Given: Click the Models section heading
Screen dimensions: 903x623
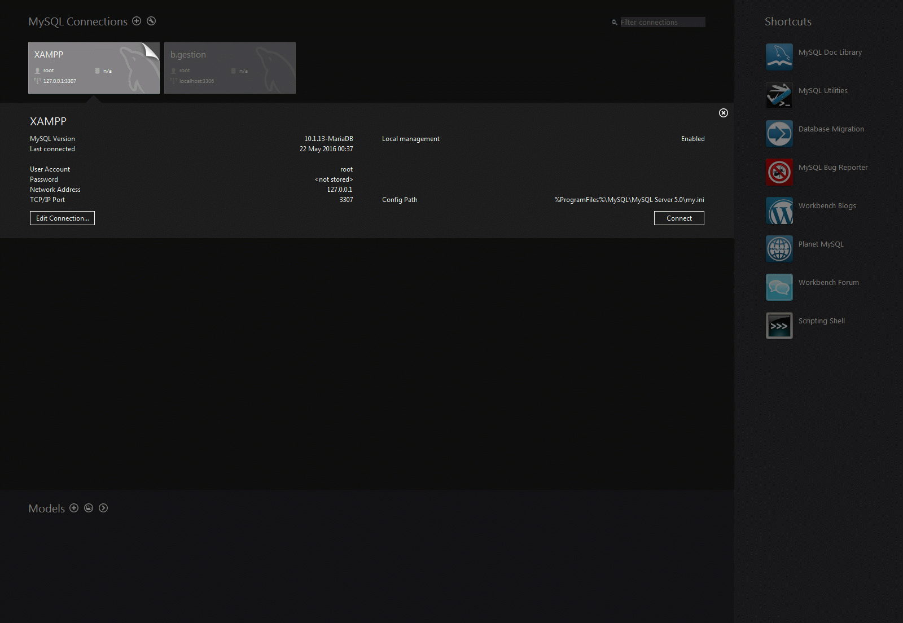Looking at the screenshot, I should point(46,508).
